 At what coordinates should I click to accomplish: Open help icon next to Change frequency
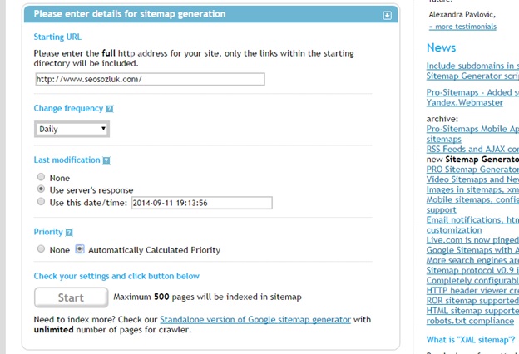[x=110, y=109]
